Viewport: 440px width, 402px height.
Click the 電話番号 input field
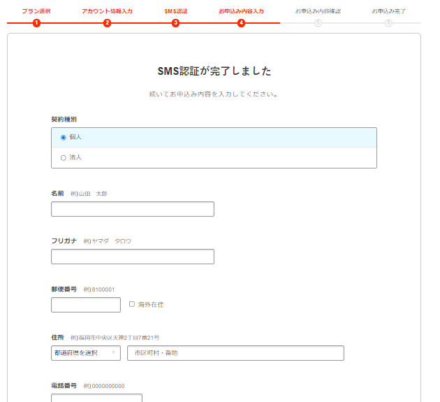click(96, 398)
